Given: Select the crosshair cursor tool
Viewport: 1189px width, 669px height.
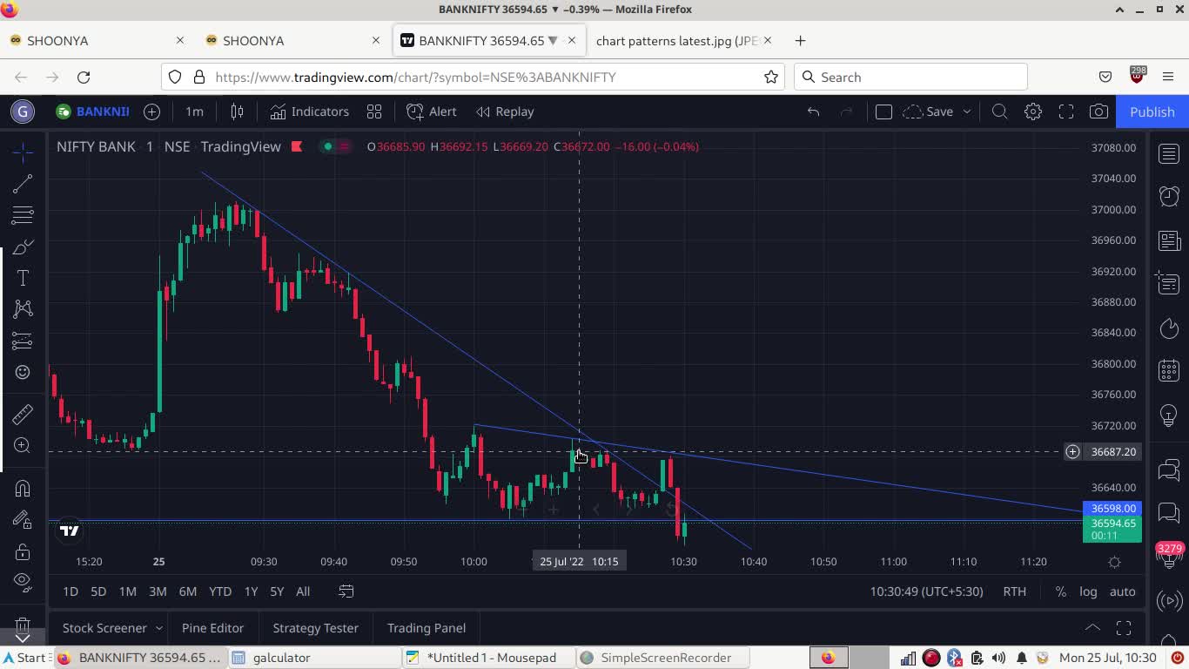Looking at the screenshot, I should 23,152.
